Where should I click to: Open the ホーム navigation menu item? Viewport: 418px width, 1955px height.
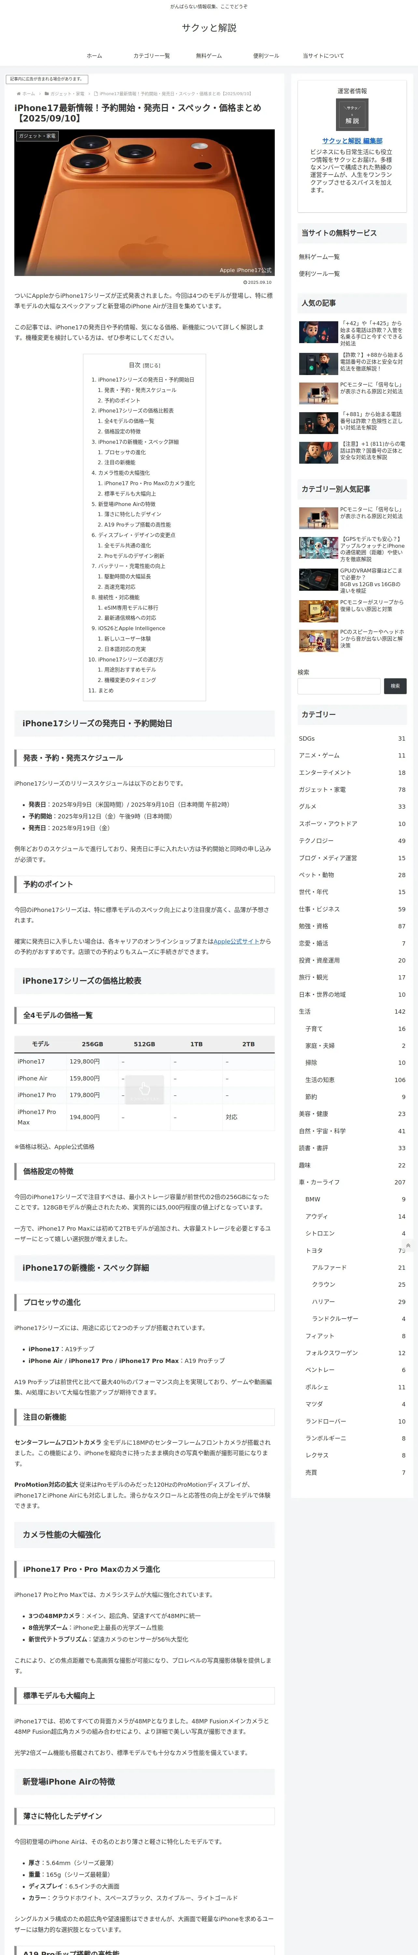[x=94, y=55]
